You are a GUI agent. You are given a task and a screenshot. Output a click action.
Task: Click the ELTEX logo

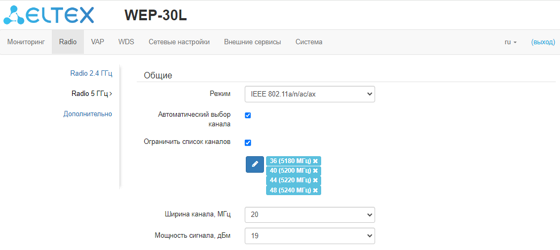coord(49,15)
